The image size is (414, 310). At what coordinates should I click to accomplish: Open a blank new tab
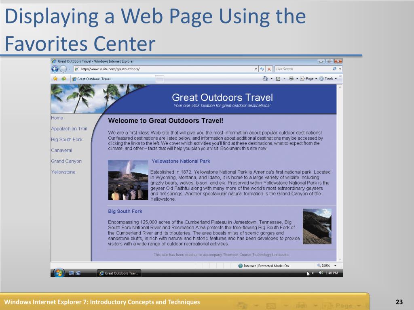click(x=160, y=79)
